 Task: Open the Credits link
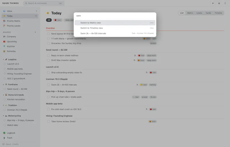pos(16,144)
